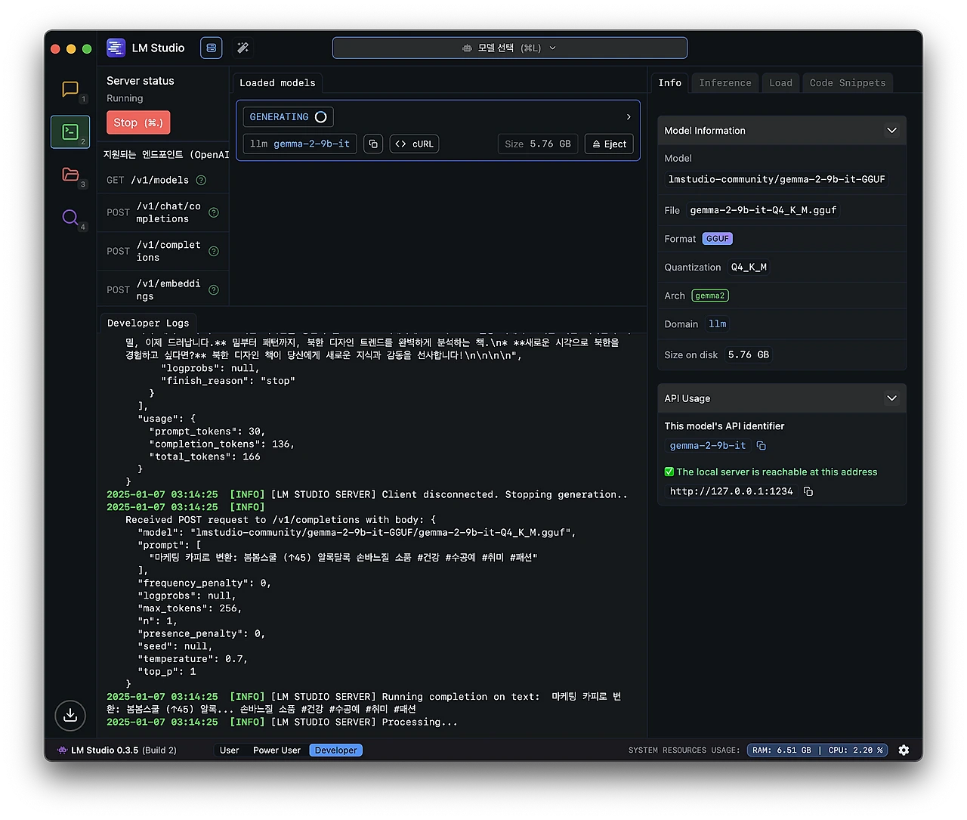Click the gemma-2-9b-it API identifier text
Image resolution: width=967 pixels, height=820 pixels.
pos(708,446)
